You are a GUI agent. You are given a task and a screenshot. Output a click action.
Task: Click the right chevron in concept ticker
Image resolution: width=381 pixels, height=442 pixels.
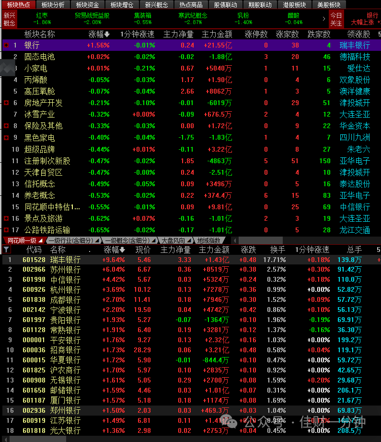point(324,19)
